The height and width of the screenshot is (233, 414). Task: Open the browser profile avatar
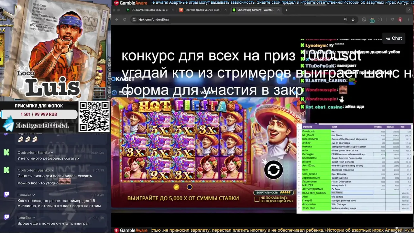pyautogui.click(x=400, y=20)
